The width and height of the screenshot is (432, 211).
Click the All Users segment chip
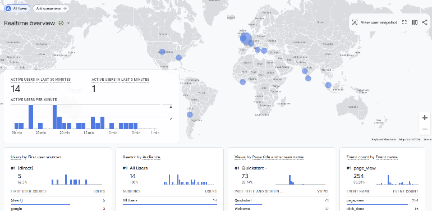click(17, 8)
